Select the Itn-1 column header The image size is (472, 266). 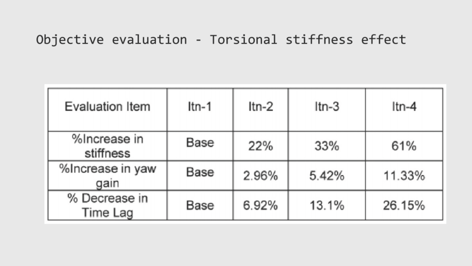(x=200, y=110)
